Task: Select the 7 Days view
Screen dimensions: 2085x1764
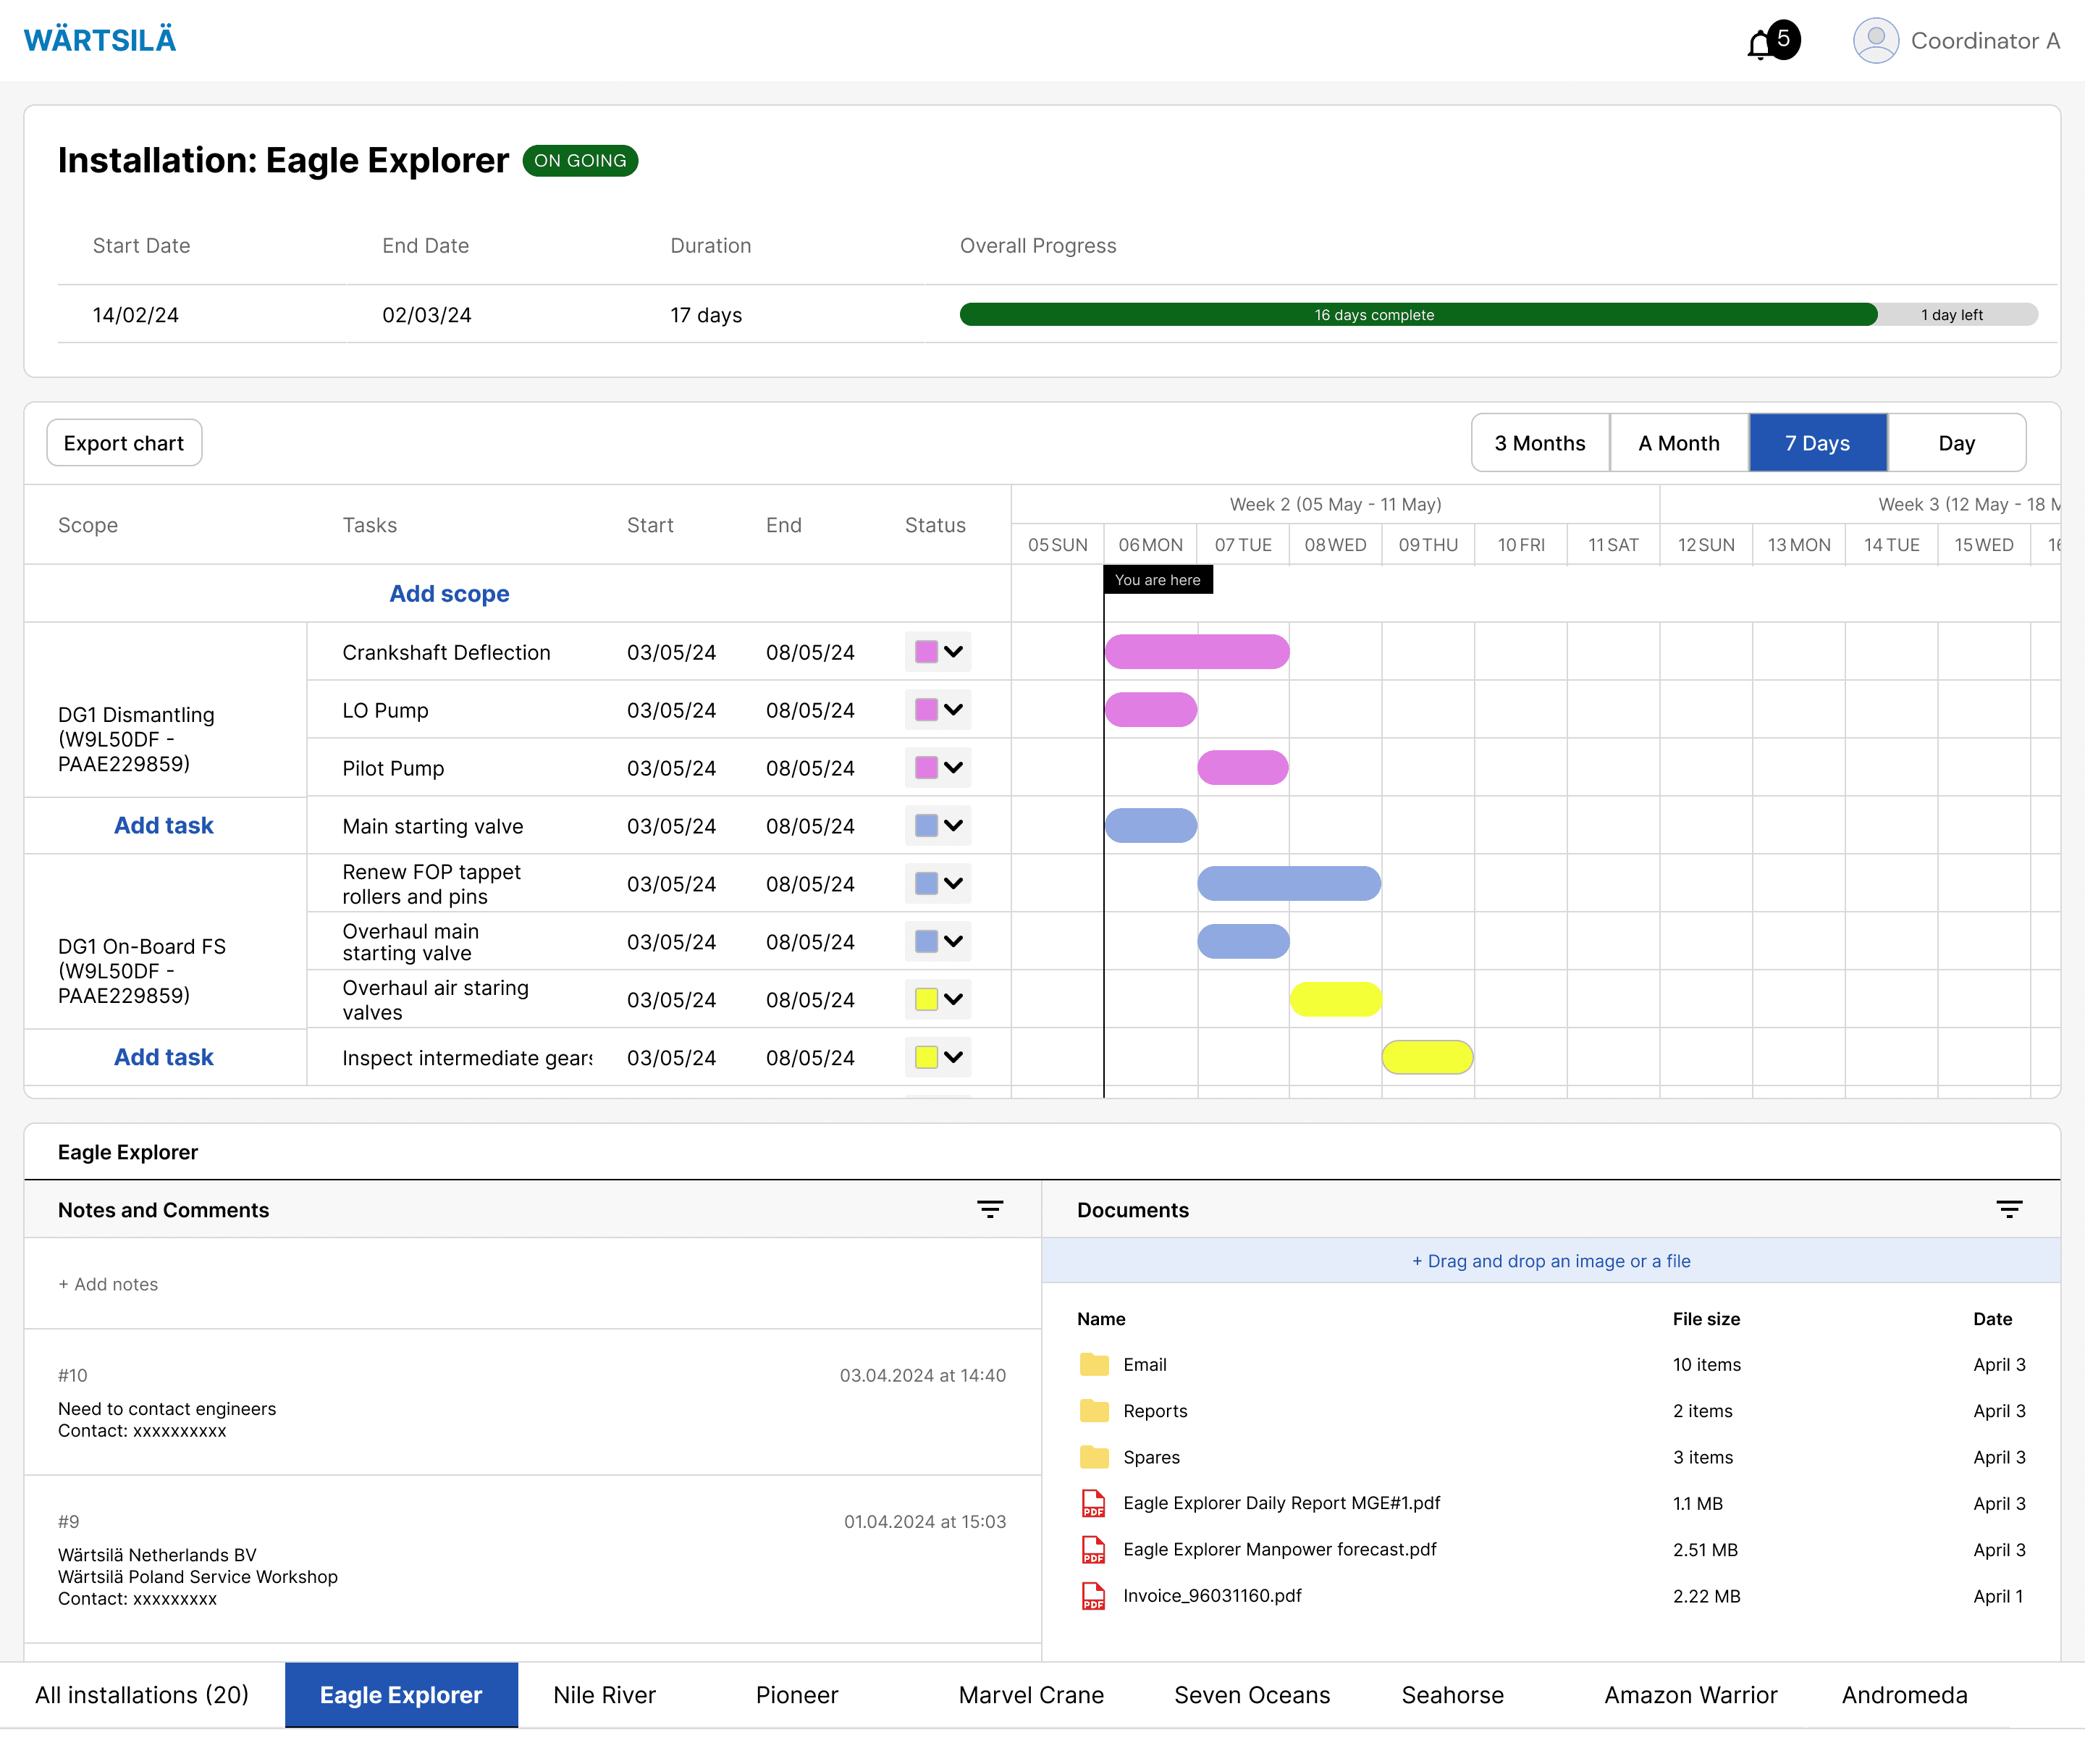Action: click(x=1817, y=443)
